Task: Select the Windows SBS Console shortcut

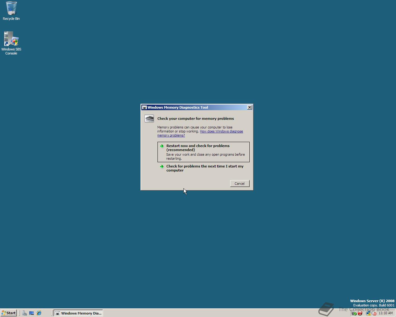Action: click(x=11, y=43)
